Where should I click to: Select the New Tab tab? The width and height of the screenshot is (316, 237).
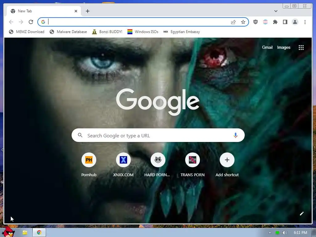pyautogui.click(x=44, y=11)
